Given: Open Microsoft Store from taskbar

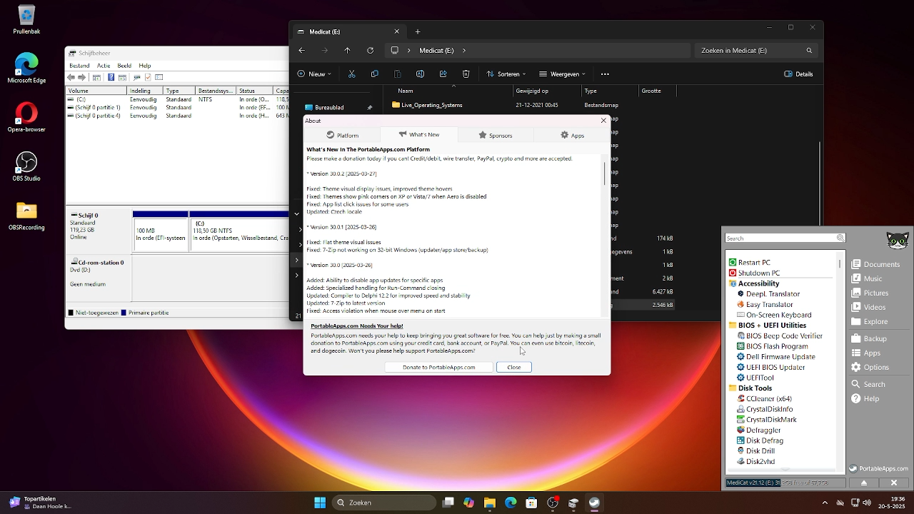Looking at the screenshot, I should 531,503.
